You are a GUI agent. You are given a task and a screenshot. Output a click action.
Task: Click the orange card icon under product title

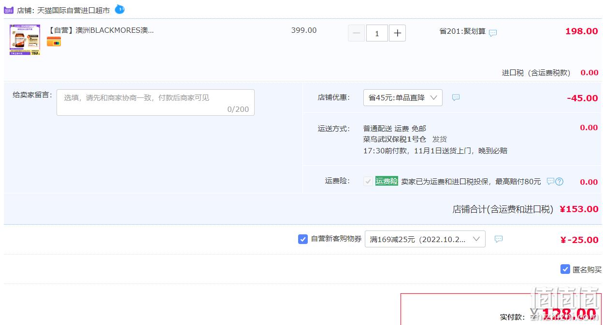[x=54, y=42]
